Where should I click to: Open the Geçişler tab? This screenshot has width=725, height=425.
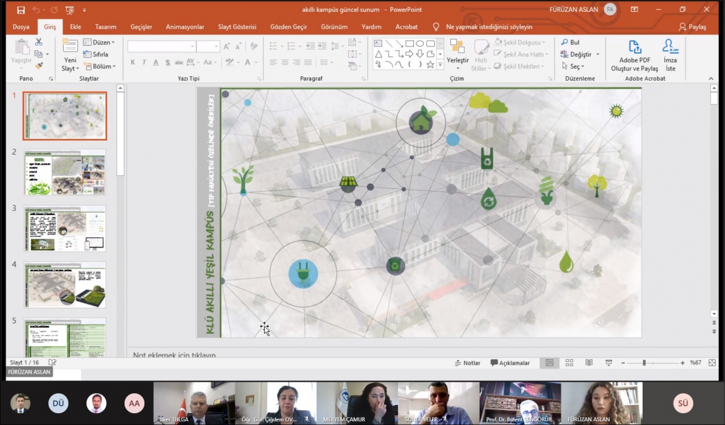(141, 27)
